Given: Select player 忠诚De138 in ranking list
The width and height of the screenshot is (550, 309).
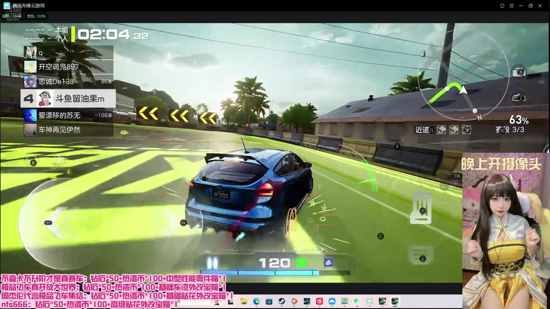Looking at the screenshot, I should (x=68, y=81).
